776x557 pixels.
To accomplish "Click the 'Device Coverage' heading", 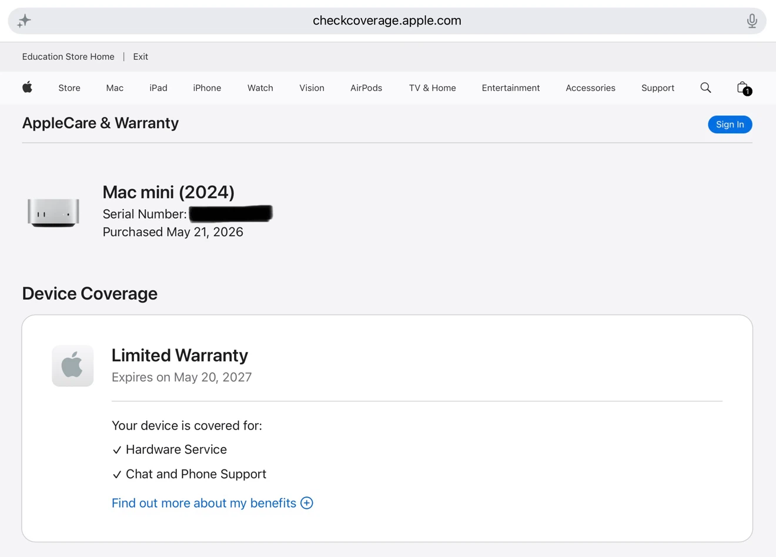I will (90, 293).
